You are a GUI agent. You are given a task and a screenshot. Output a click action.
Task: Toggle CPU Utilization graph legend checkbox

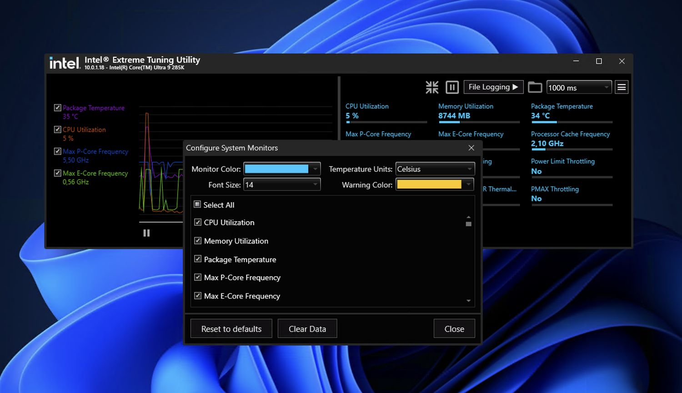[x=58, y=129]
